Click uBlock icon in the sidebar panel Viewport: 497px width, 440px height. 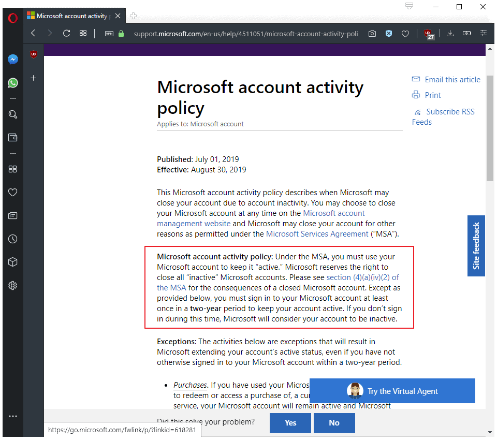tap(33, 54)
